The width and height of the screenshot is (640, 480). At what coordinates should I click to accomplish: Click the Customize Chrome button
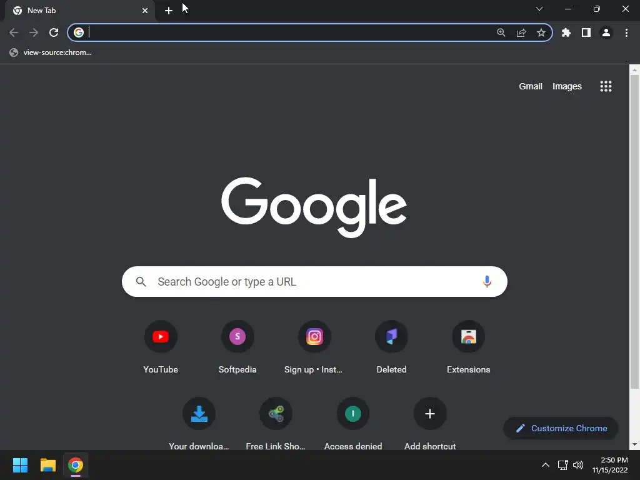point(561,428)
